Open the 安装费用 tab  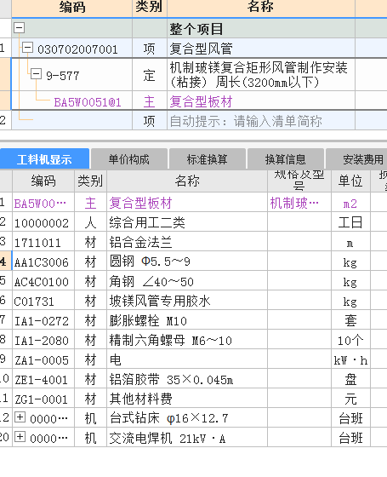coord(356,159)
